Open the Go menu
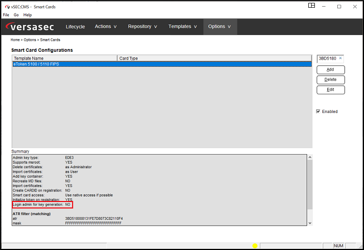Viewport: 364px width, 250px height. 16,15
